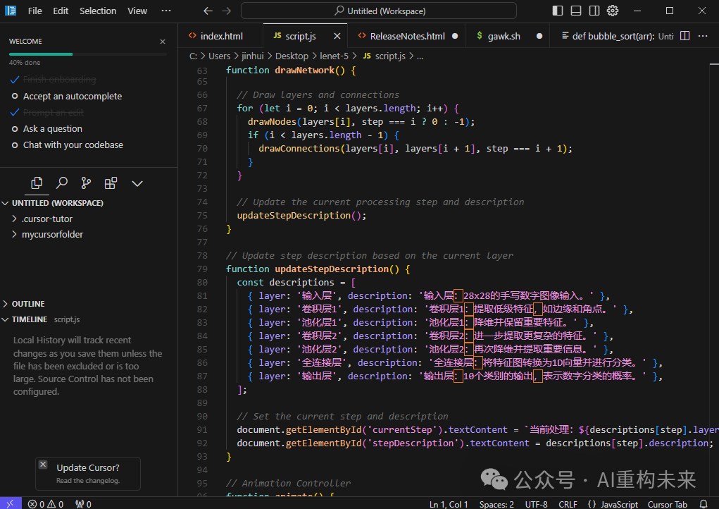
Task: Switch to the ReleaseNotes.html tab
Action: [x=407, y=36]
